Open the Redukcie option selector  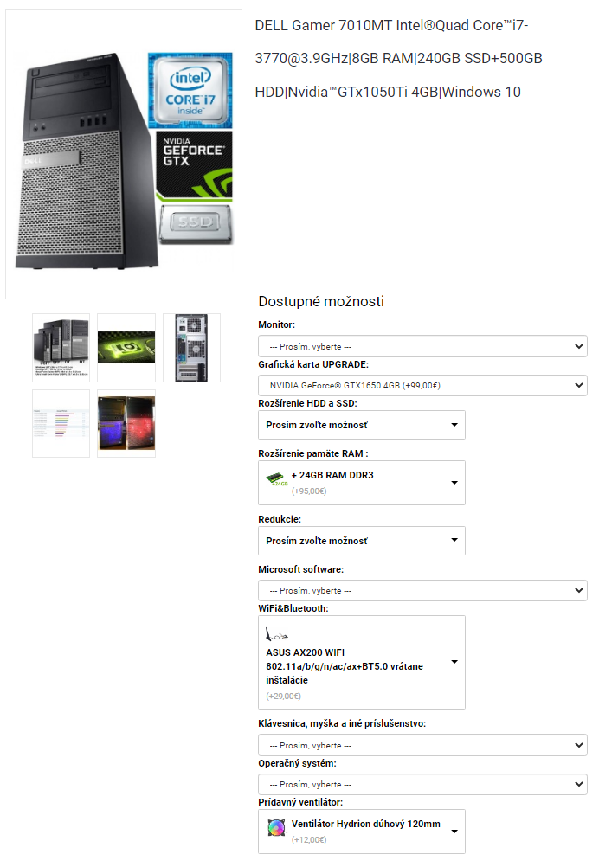(x=361, y=540)
